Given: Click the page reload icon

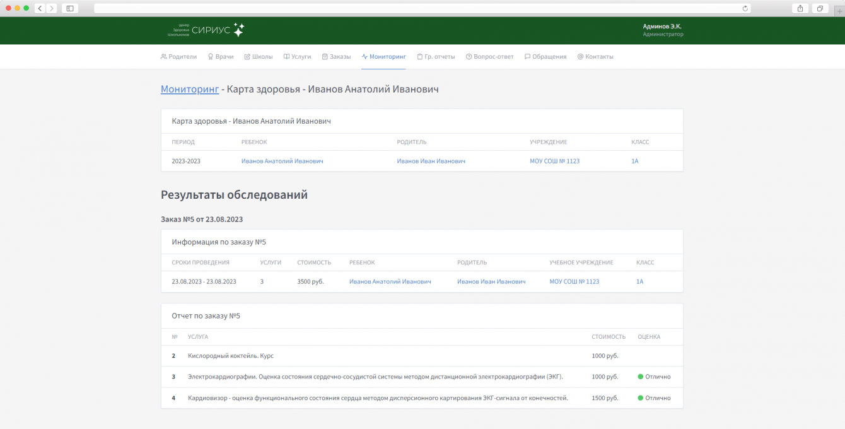Looking at the screenshot, I should (745, 8).
